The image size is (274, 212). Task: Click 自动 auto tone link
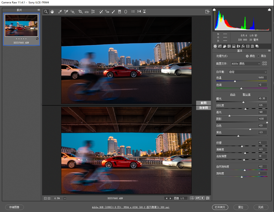(233, 94)
